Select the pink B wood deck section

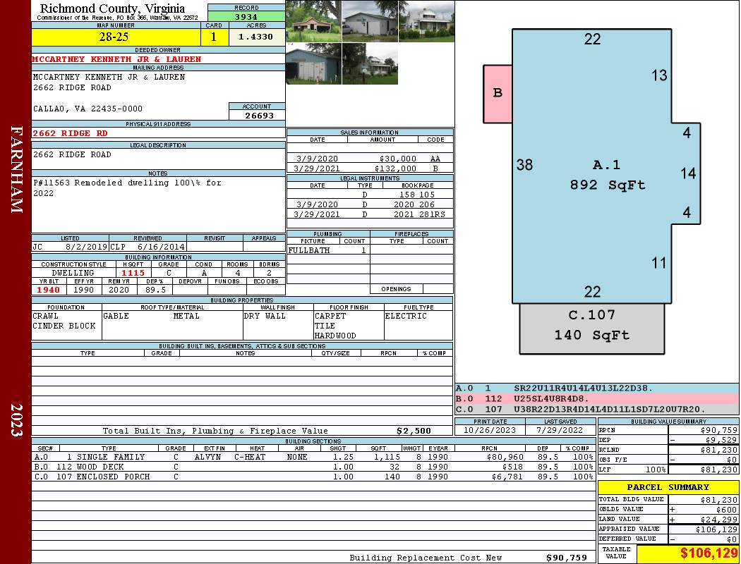click(x=498, y=93)
